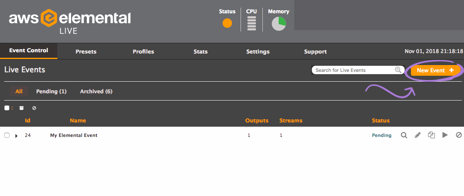
Task: View details of My Elemental Event
Action: coord(404,135)
